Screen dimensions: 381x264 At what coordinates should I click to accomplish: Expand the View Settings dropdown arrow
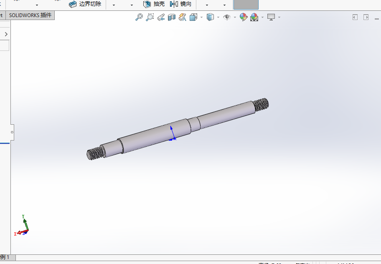pyautogui.click(x=279, y=17)
